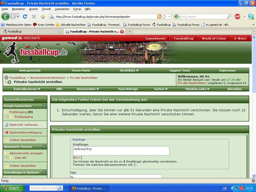The height and width of the screenshot is (192, 256).
Task: Click the Skype icon in the toolbar
Action: point(251,16)
